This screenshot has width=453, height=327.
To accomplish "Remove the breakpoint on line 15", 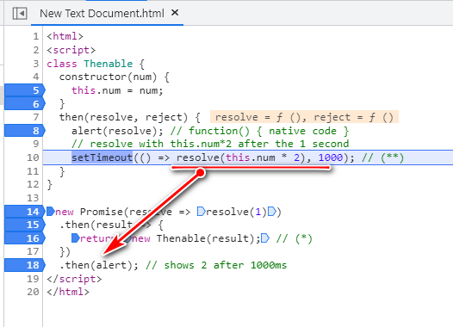I will click(25, 225).
